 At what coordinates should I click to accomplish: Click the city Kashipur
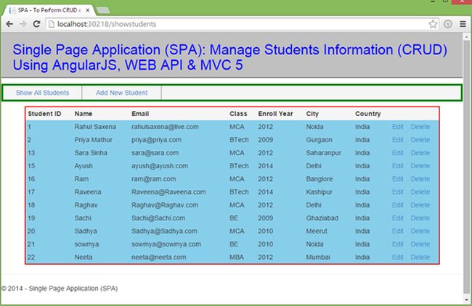click(x=319, y=192)
